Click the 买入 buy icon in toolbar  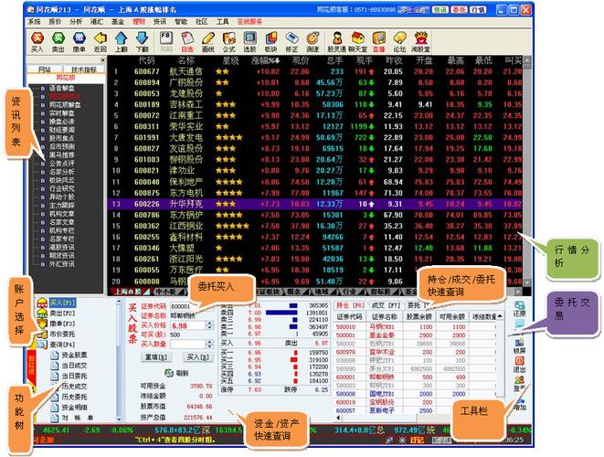(x=37, y=42)
